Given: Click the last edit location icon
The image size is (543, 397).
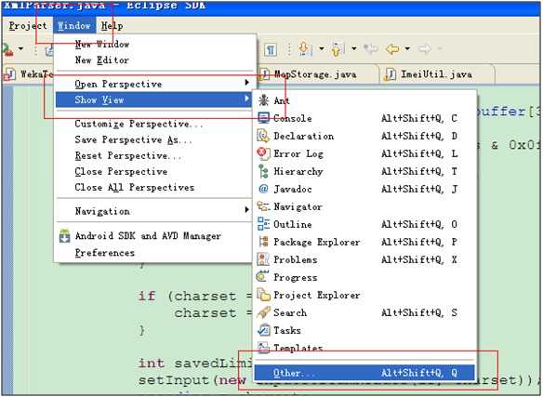Looking at the screenshot, I should pyautogui.click(x=371, y=49).
